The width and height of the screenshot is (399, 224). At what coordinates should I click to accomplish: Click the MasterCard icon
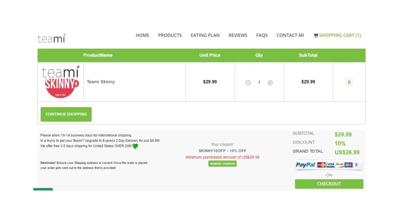(x=321, y=165)
